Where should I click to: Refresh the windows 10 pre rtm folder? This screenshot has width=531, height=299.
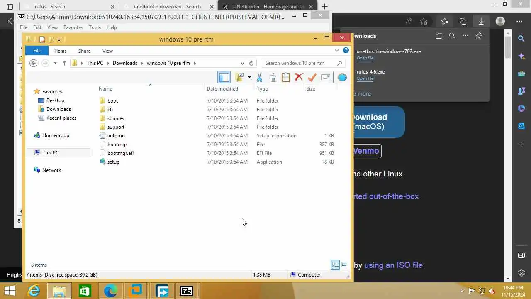point(251,63)
